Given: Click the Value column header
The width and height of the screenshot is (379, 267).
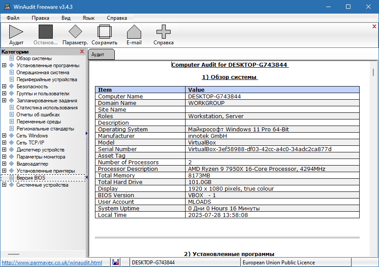Looking at the screenshot, I should (x=273, y=90).
